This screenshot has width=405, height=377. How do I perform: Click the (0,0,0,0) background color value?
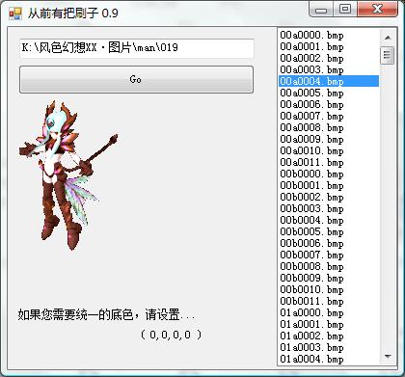pos(171,335)
